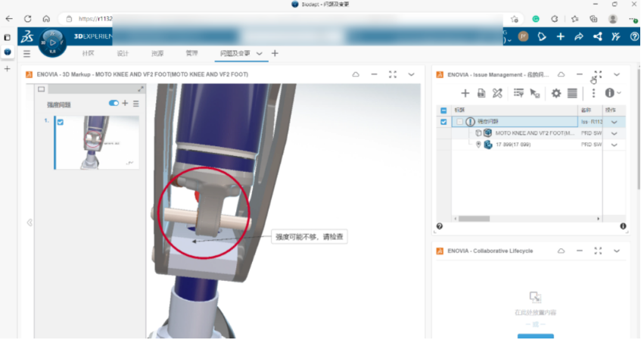Maximize the 3D Markup widget to fullscreen
Viewport: 641px width, 340px height.
point(393,74)
